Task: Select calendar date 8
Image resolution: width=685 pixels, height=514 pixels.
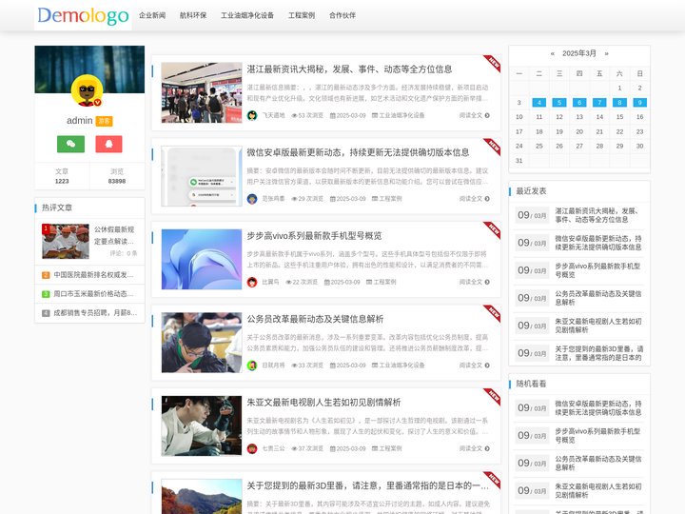Action: pos(619,103)
